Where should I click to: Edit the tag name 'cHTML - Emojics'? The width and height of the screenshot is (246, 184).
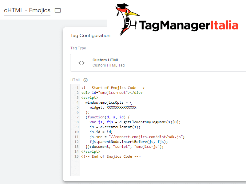pyautogui.click(x=27, y=10)
